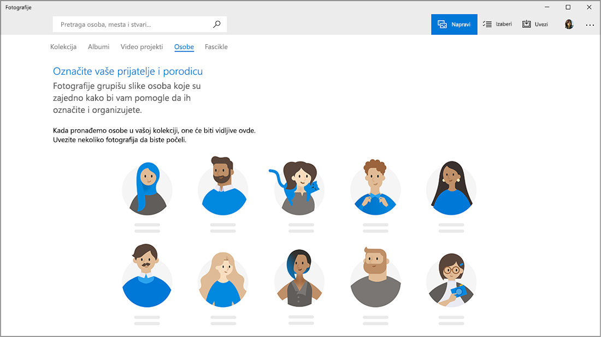Image resolution: width=601 pixels, height=337 pixels.
Task: Select the Osobe tab
Action: 184,47
